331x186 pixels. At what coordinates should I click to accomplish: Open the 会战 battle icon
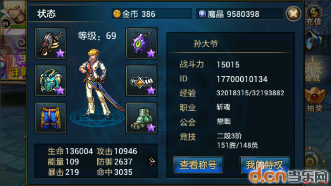pyautogui.click(x=314, y=70)
